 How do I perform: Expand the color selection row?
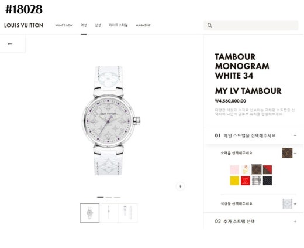point(295,204)
